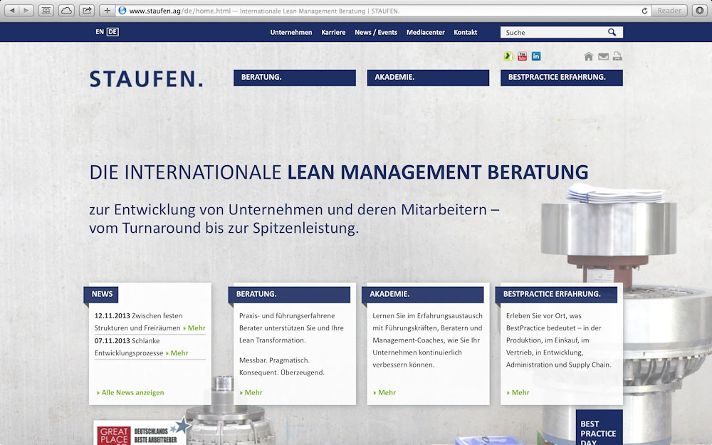712x445 pixels.
Task: Click the magnifying glass search icon
Action: [x=612, y=32]
